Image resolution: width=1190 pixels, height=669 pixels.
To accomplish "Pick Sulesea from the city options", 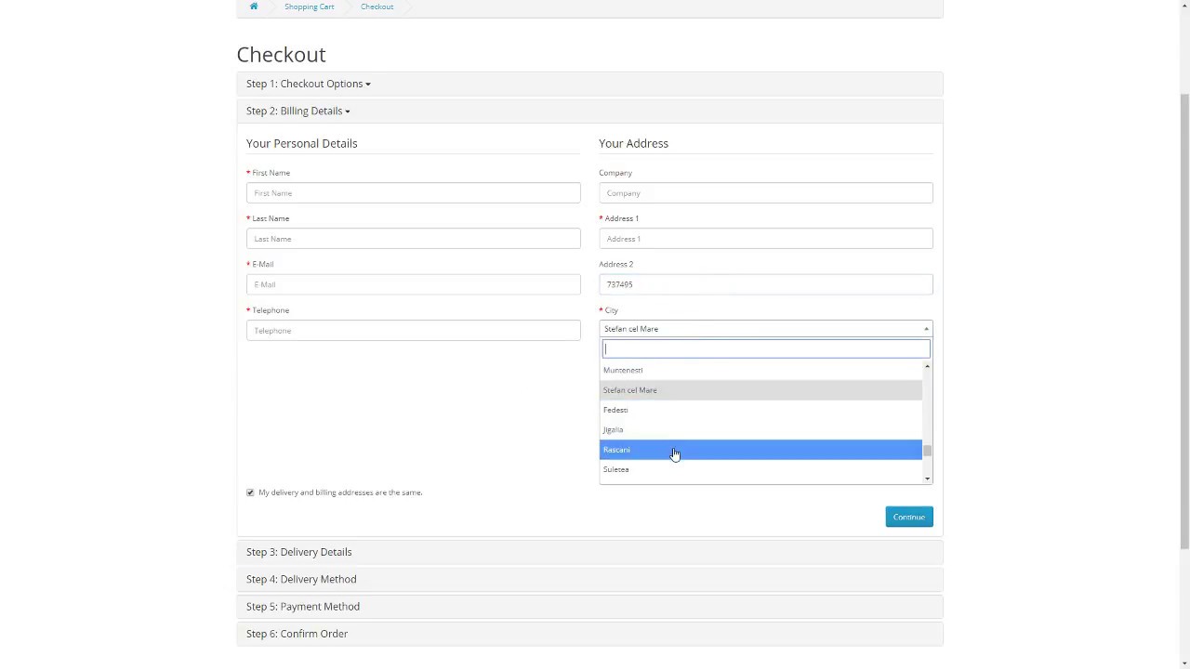I will [x=615, y=469].
